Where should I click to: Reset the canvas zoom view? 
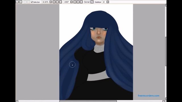tap(61, 2)
